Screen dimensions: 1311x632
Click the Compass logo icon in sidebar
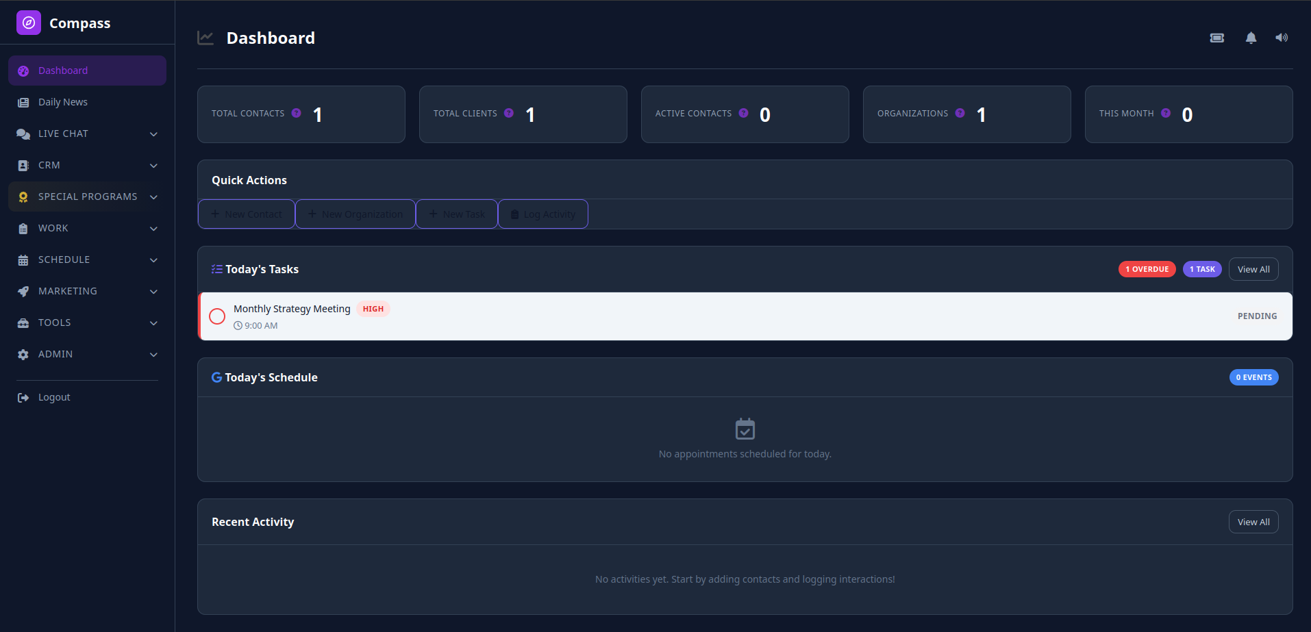28,22
